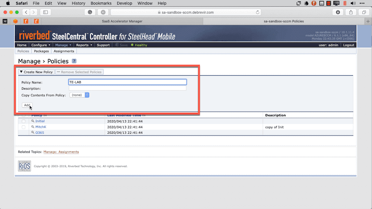
Task: Open the O365 policy link
Action: coord(40,133)
